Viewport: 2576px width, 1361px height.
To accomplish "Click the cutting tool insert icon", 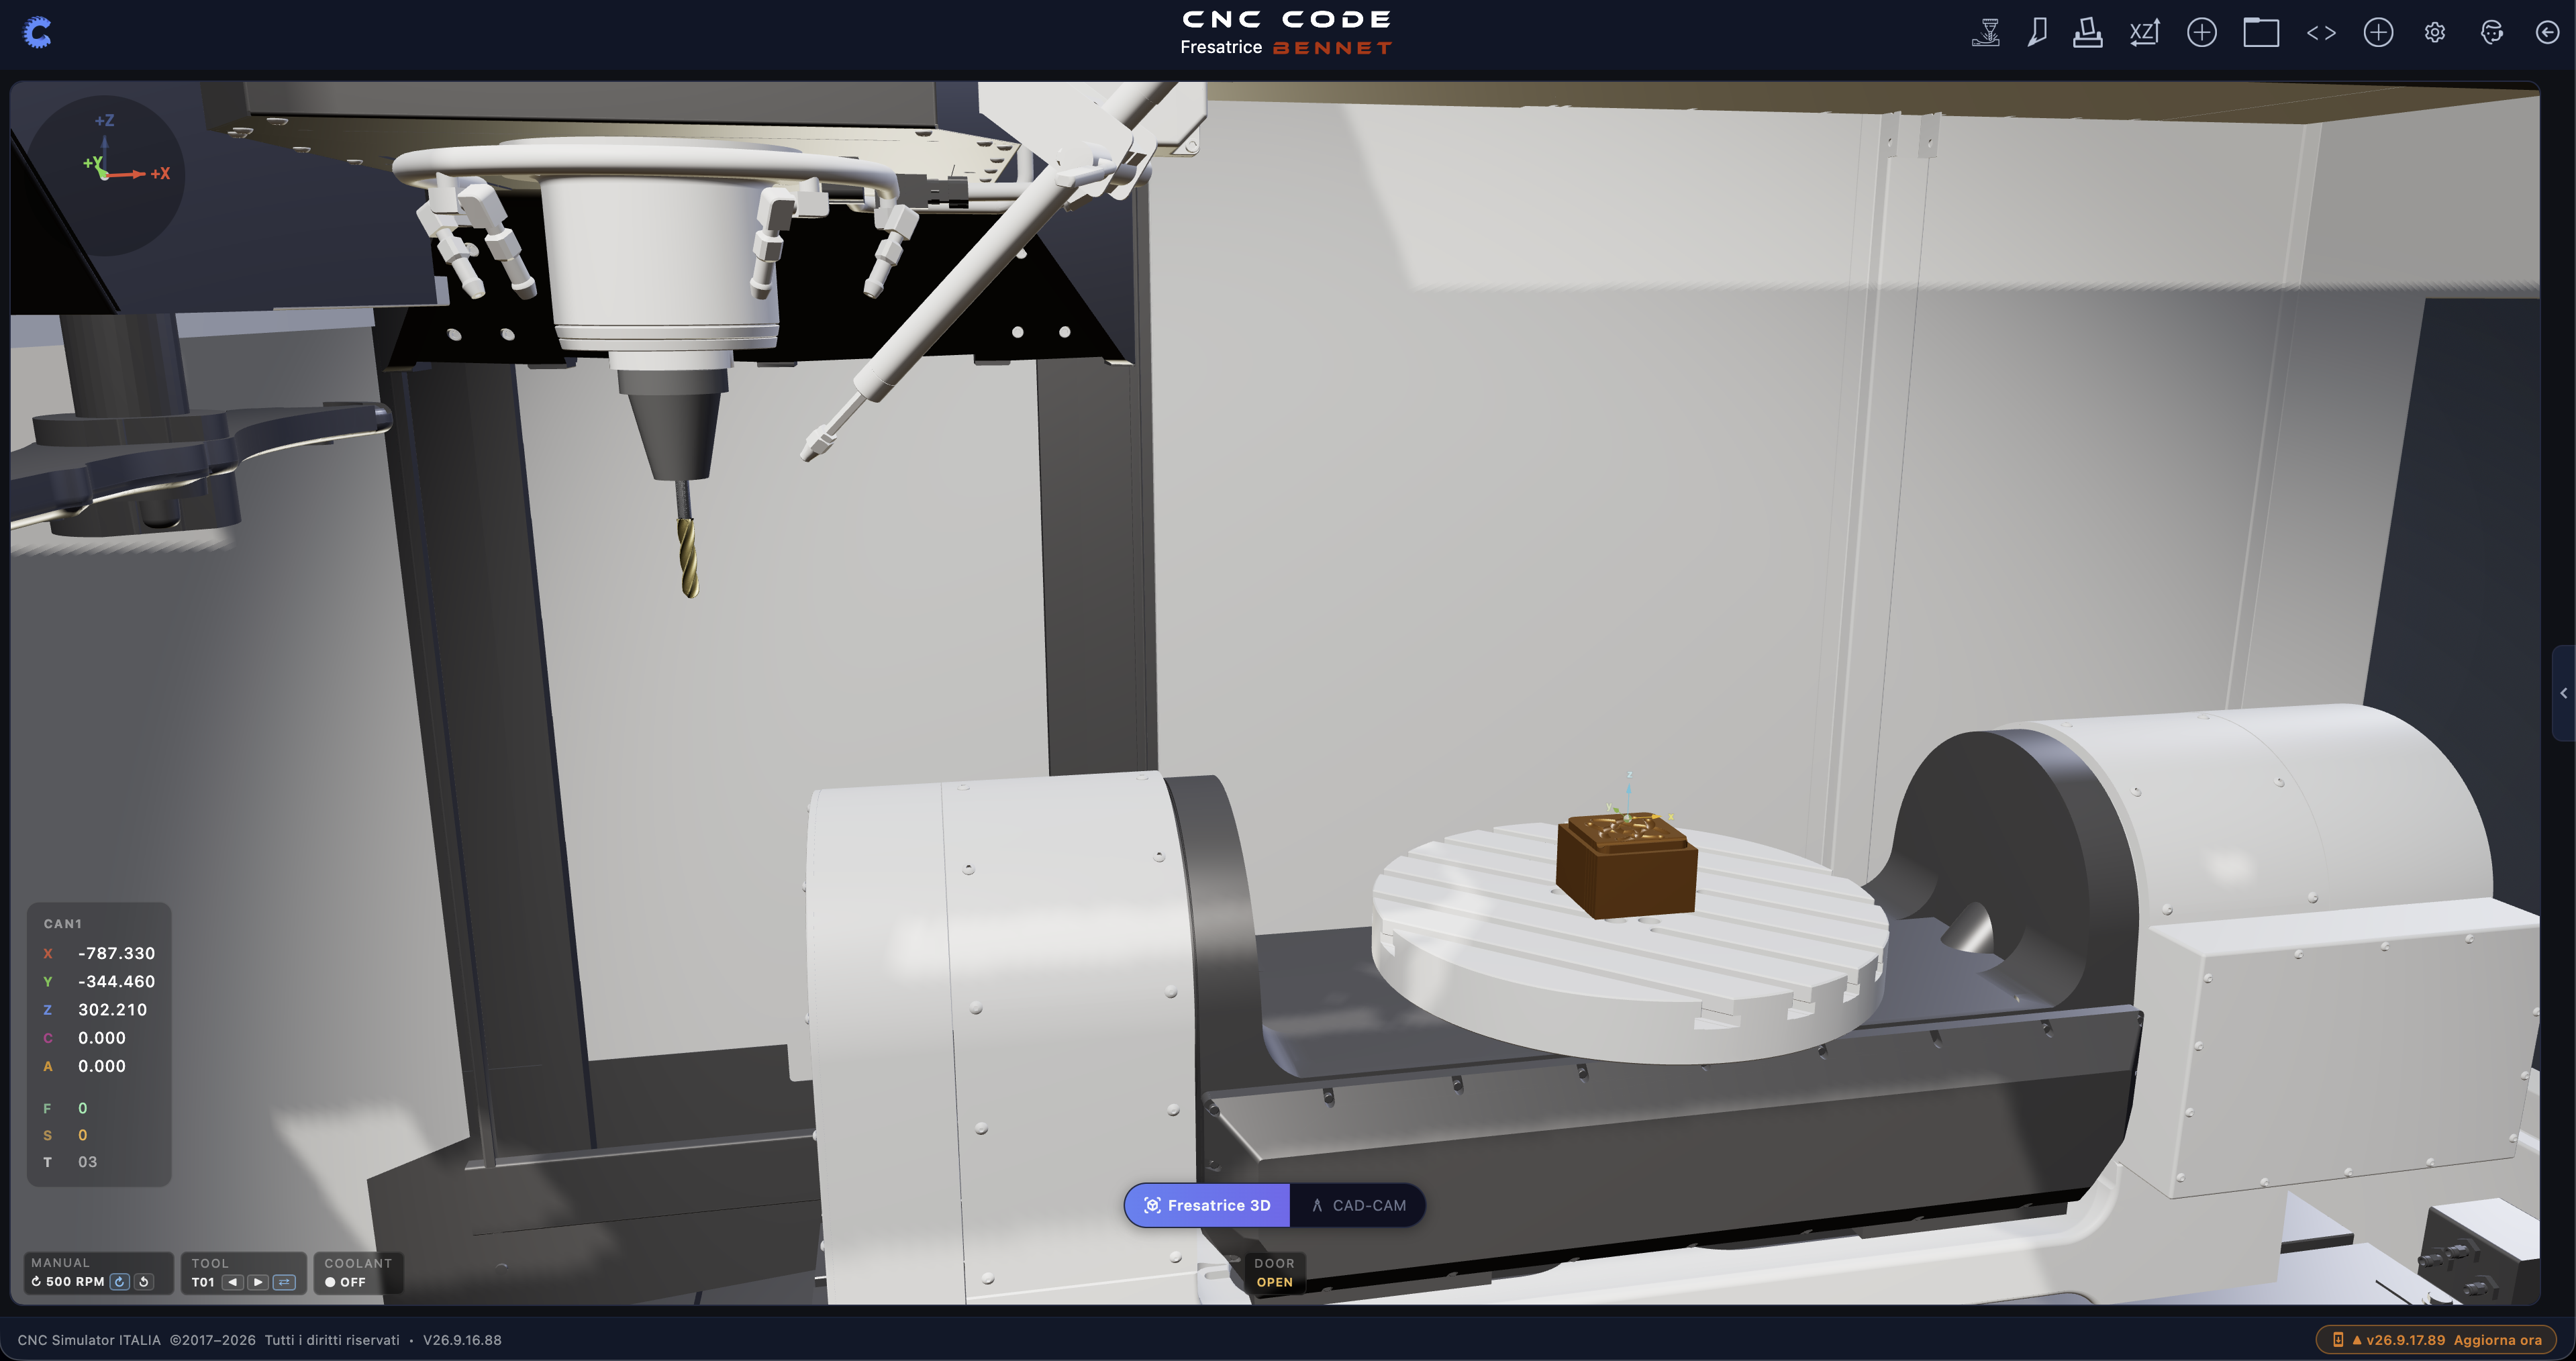I will 2037,33.
